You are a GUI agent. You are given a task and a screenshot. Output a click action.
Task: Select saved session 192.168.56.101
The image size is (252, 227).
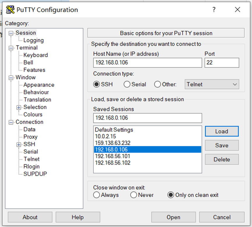point(147,156)
